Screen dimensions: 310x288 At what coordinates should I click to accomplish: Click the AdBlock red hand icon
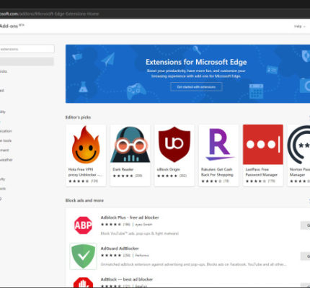[x=83, y=282]
